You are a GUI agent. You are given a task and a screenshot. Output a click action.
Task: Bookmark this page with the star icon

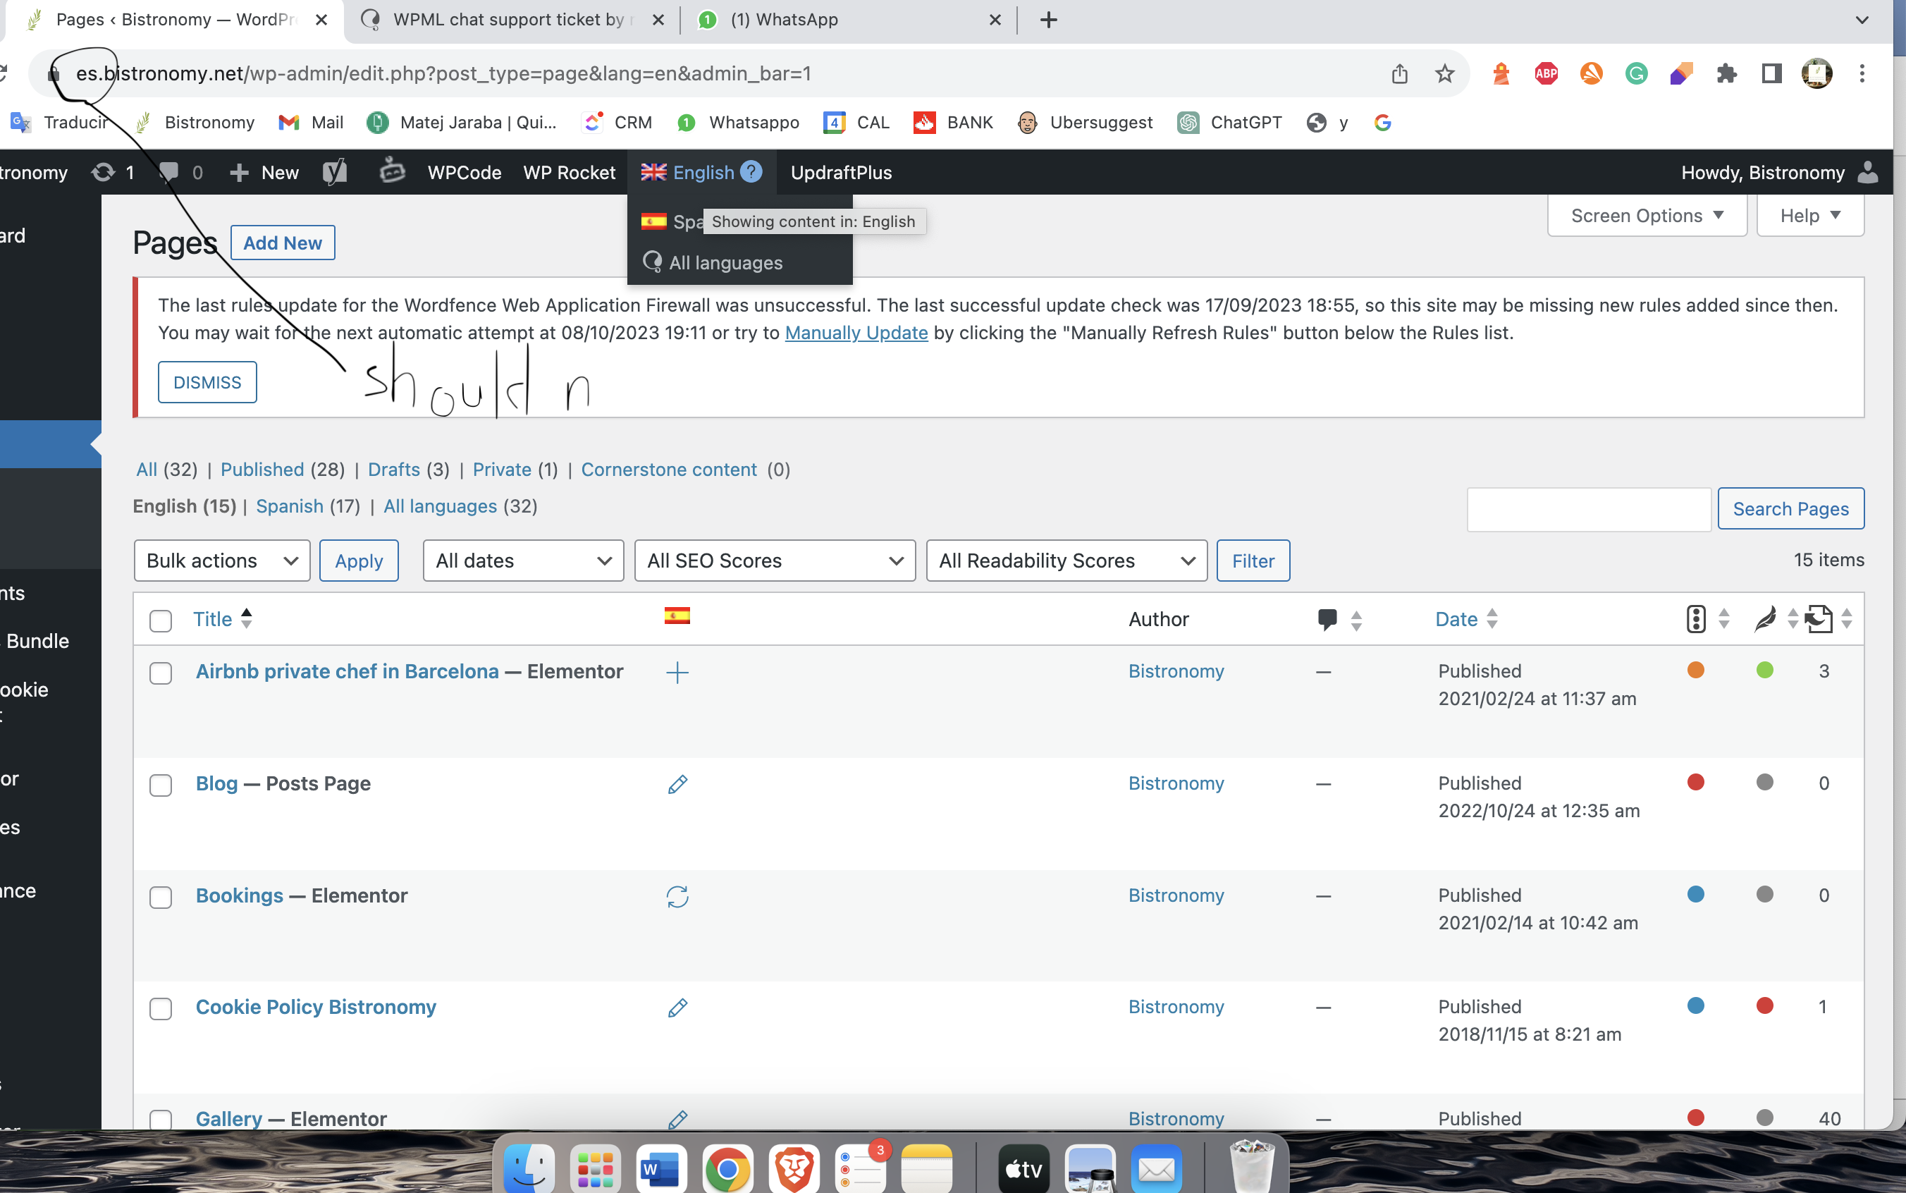point(1444,73)
